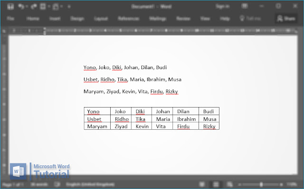Click the Tika cell in the table

point(142,119)
